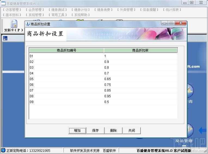Screen dimensions: 208x154
Task: Open the 基本资料 menu
Action: point(12,15)
